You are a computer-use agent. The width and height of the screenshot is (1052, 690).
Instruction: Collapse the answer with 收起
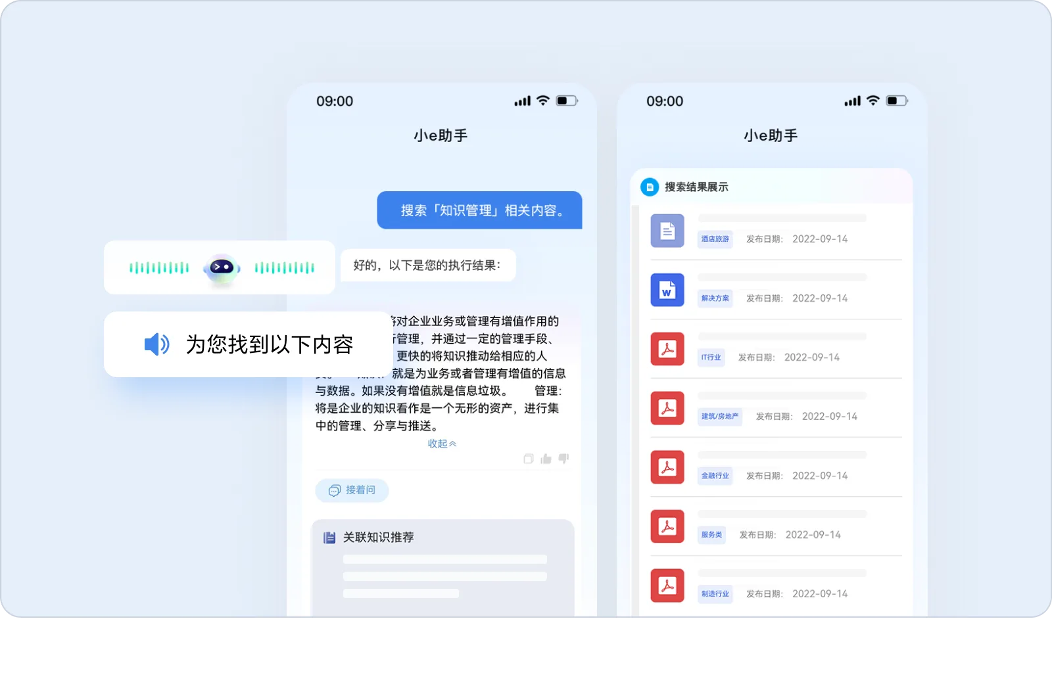pyautogui.click(x=442, y=444)
